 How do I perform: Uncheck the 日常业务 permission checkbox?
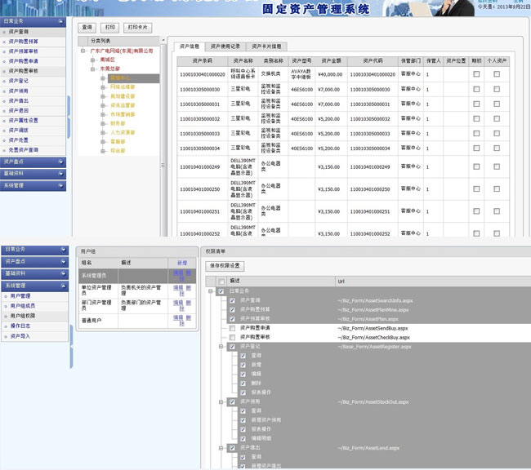[x=221, y=291]
